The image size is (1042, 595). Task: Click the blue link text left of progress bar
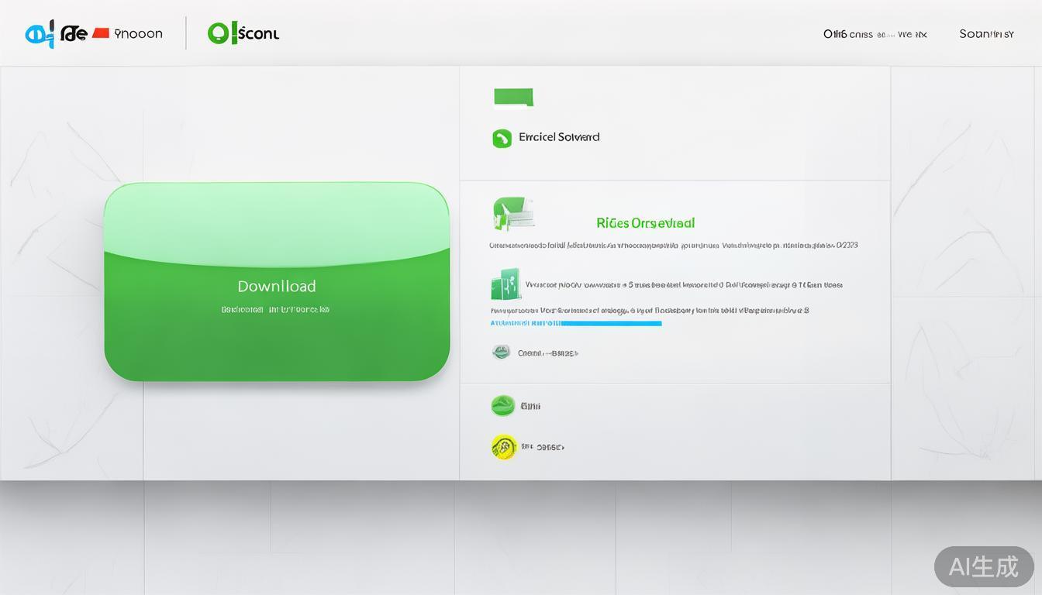pos(525,323)
